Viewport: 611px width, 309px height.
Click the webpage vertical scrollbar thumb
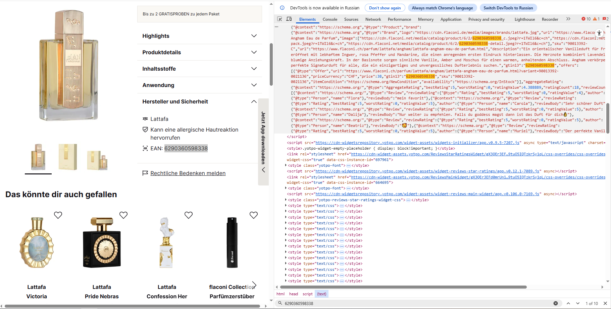[x=271, y=64]
